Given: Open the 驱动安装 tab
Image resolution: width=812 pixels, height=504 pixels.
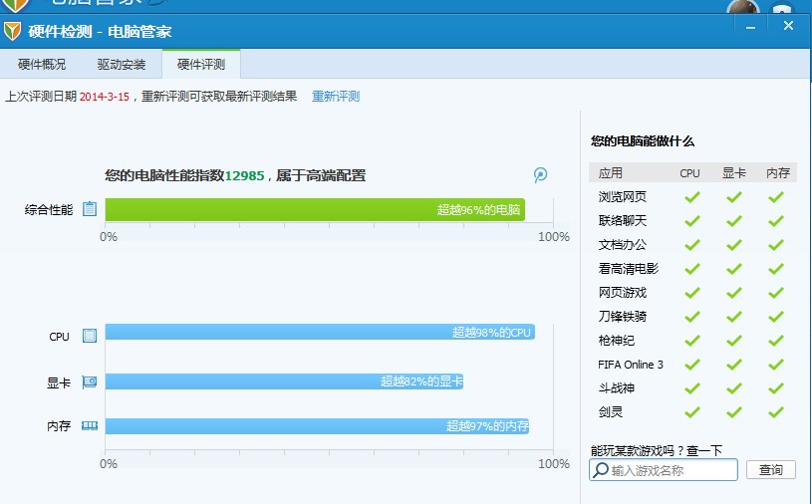Looking at the screenshot, I should click(x=122, y=65).
